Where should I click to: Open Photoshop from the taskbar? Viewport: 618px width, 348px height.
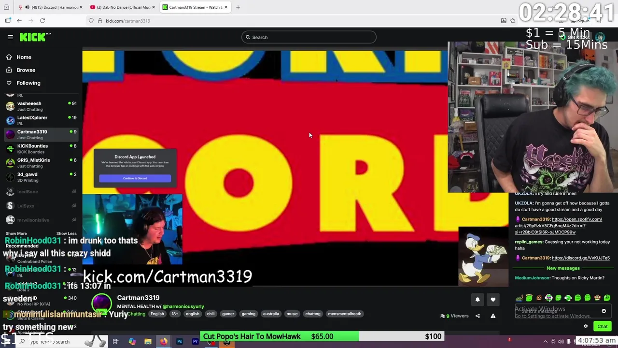pyautogui.click(x=180, y=342)
